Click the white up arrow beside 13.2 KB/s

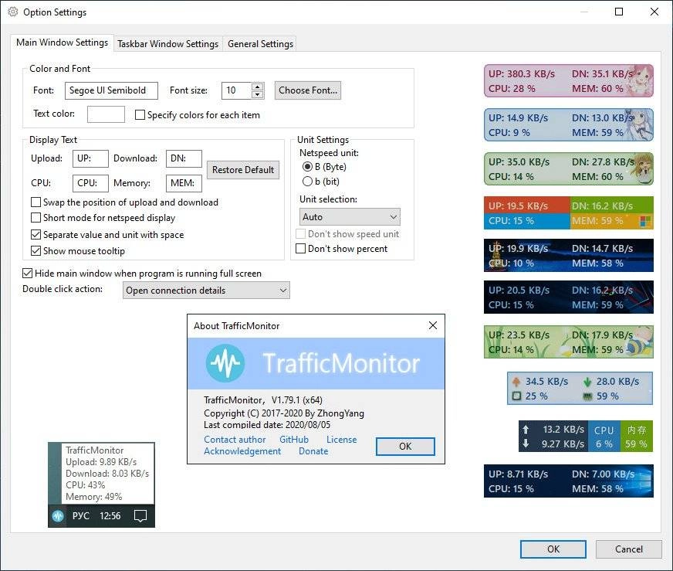coord(526,429)
